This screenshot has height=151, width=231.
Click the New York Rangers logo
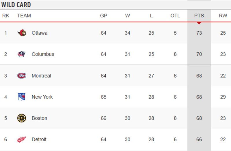click(x=22, y=97)
